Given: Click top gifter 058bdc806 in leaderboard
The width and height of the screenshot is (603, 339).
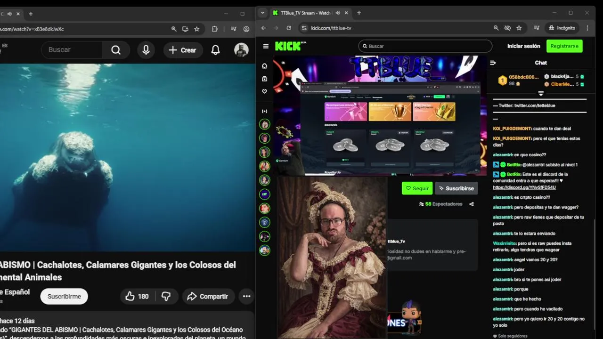Looking at the screenshot, I should pyautogui.click(x=523, y=77).
